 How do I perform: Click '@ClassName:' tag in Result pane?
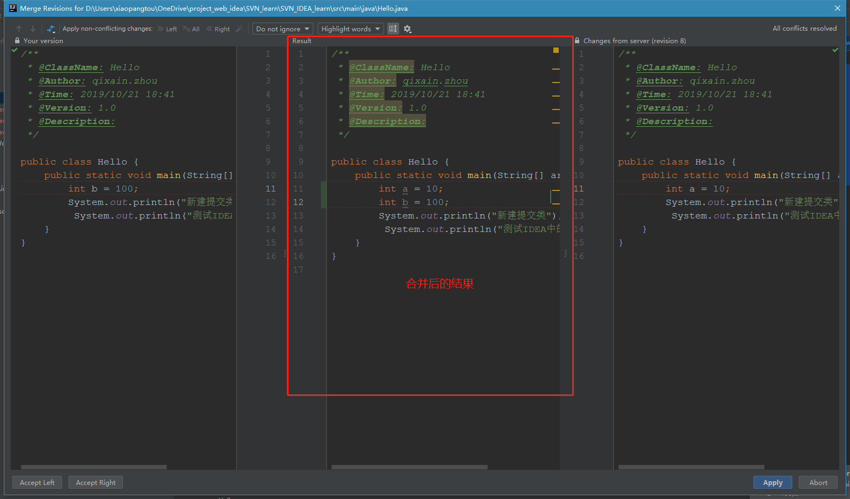coord(381,67)
